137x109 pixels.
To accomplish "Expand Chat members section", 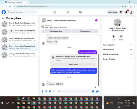I will pyautogui.click(x=118, y=50).
